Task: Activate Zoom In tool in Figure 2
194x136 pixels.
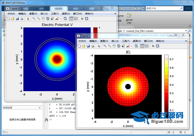Action: point(105,46)
